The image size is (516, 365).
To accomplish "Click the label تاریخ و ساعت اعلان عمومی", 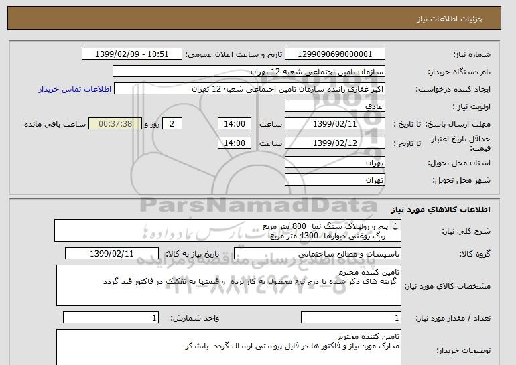I will tap(234, 54).
